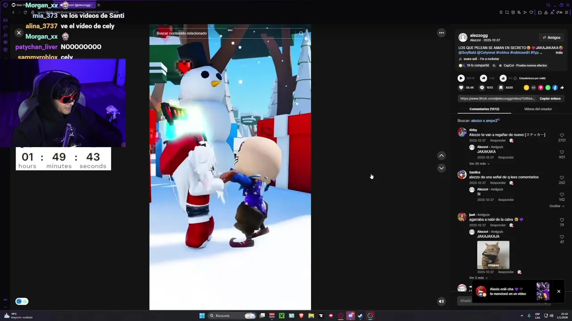Viewport: 572px width, 321px height.
Task: Click the pink send-to-friends icon
Action: (541, 88)
